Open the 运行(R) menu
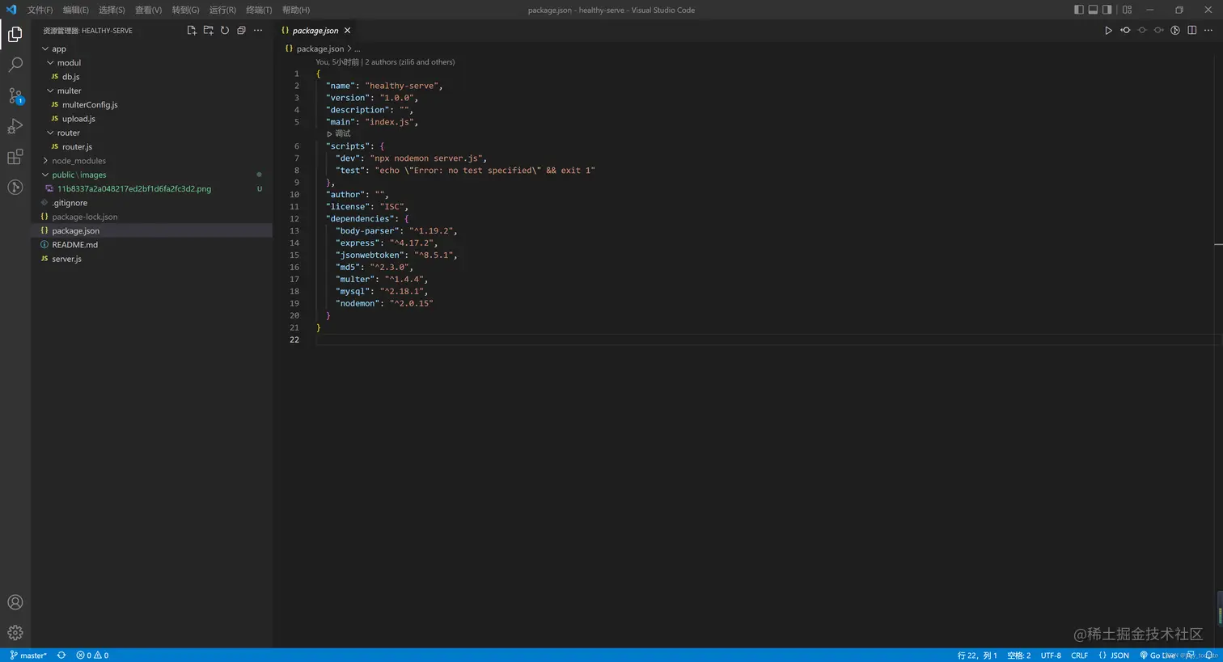 click(222, 10)
